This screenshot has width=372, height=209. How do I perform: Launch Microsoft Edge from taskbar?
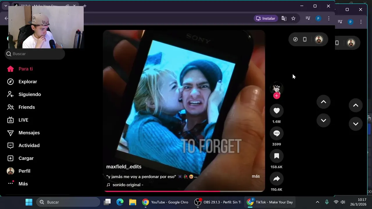point(120,202)
